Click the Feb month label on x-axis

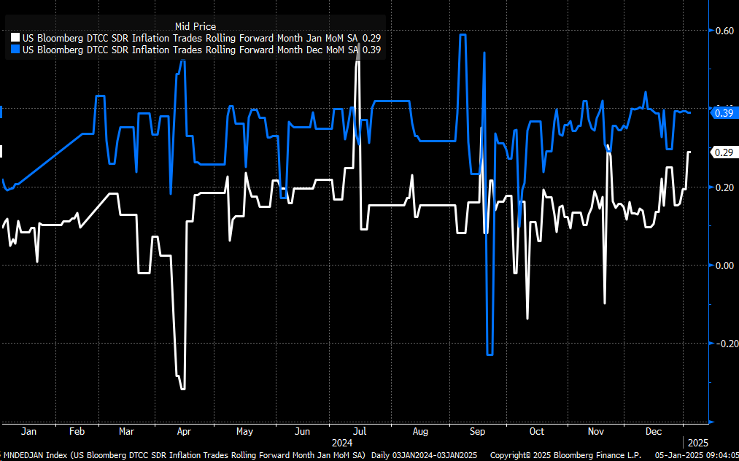click(x=77, y=431)
